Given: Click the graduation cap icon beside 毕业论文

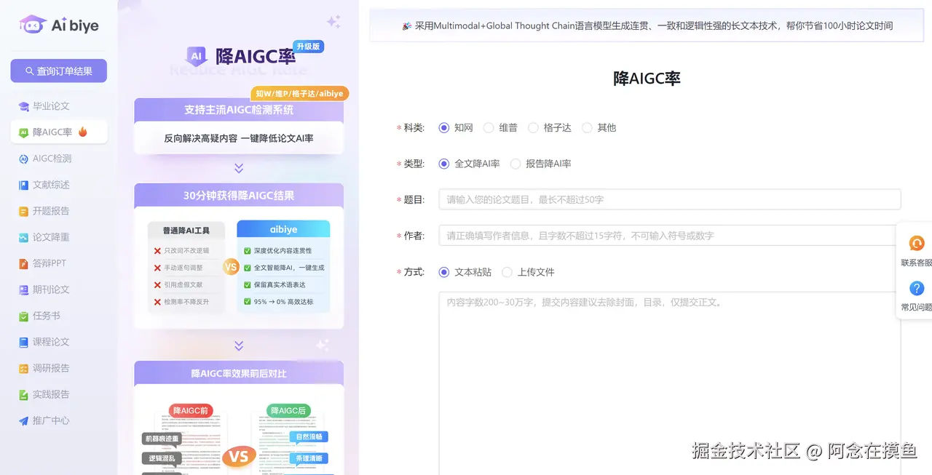Looking at the screenshot, I should coord(24,106).
